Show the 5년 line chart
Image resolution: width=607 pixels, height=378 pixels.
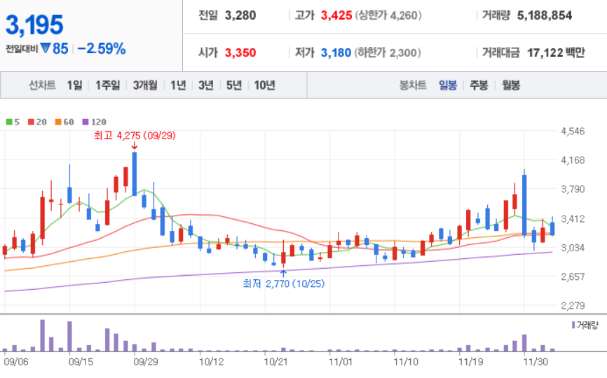(x=234, y=85)
